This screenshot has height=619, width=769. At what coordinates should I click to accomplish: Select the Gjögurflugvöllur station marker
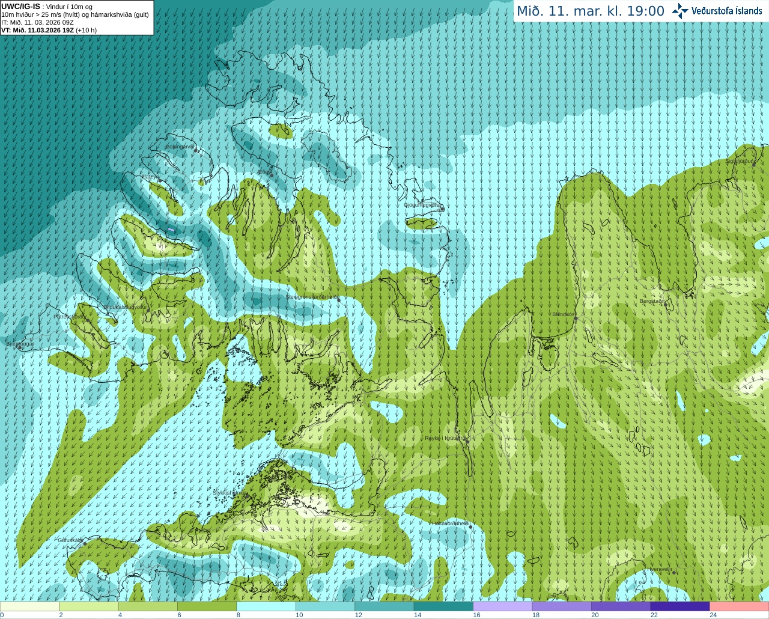[442, 209]
